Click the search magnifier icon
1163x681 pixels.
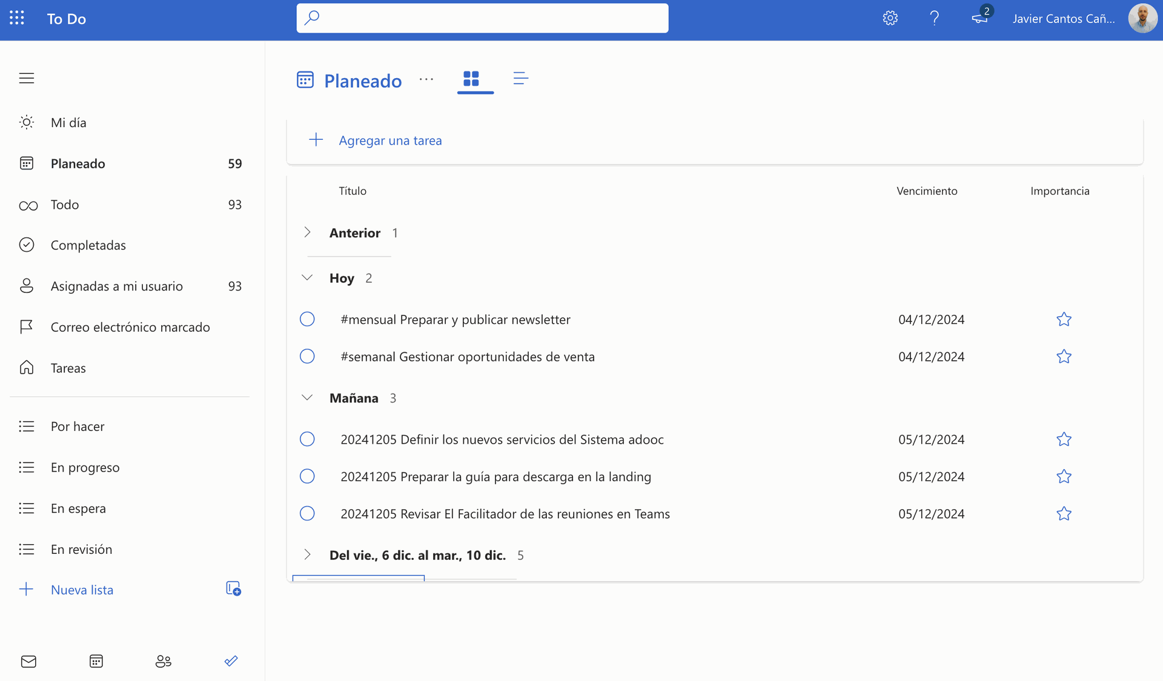point(312,18)
